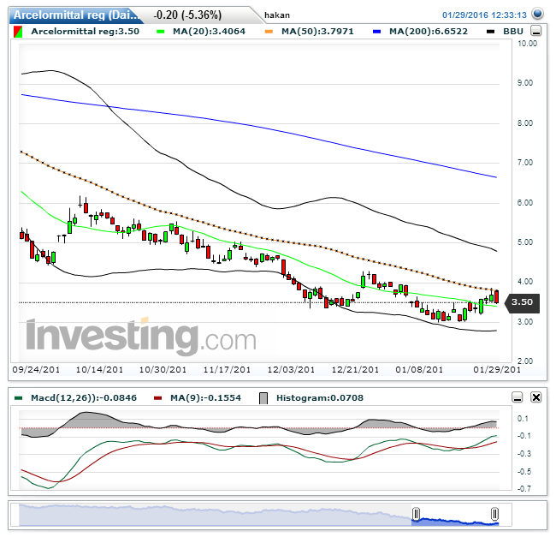The width and height of the screenshot is (556, 537).
Task: Click the Arcelormittal reg:3.50 legend label
Action: tap(85, 32)
